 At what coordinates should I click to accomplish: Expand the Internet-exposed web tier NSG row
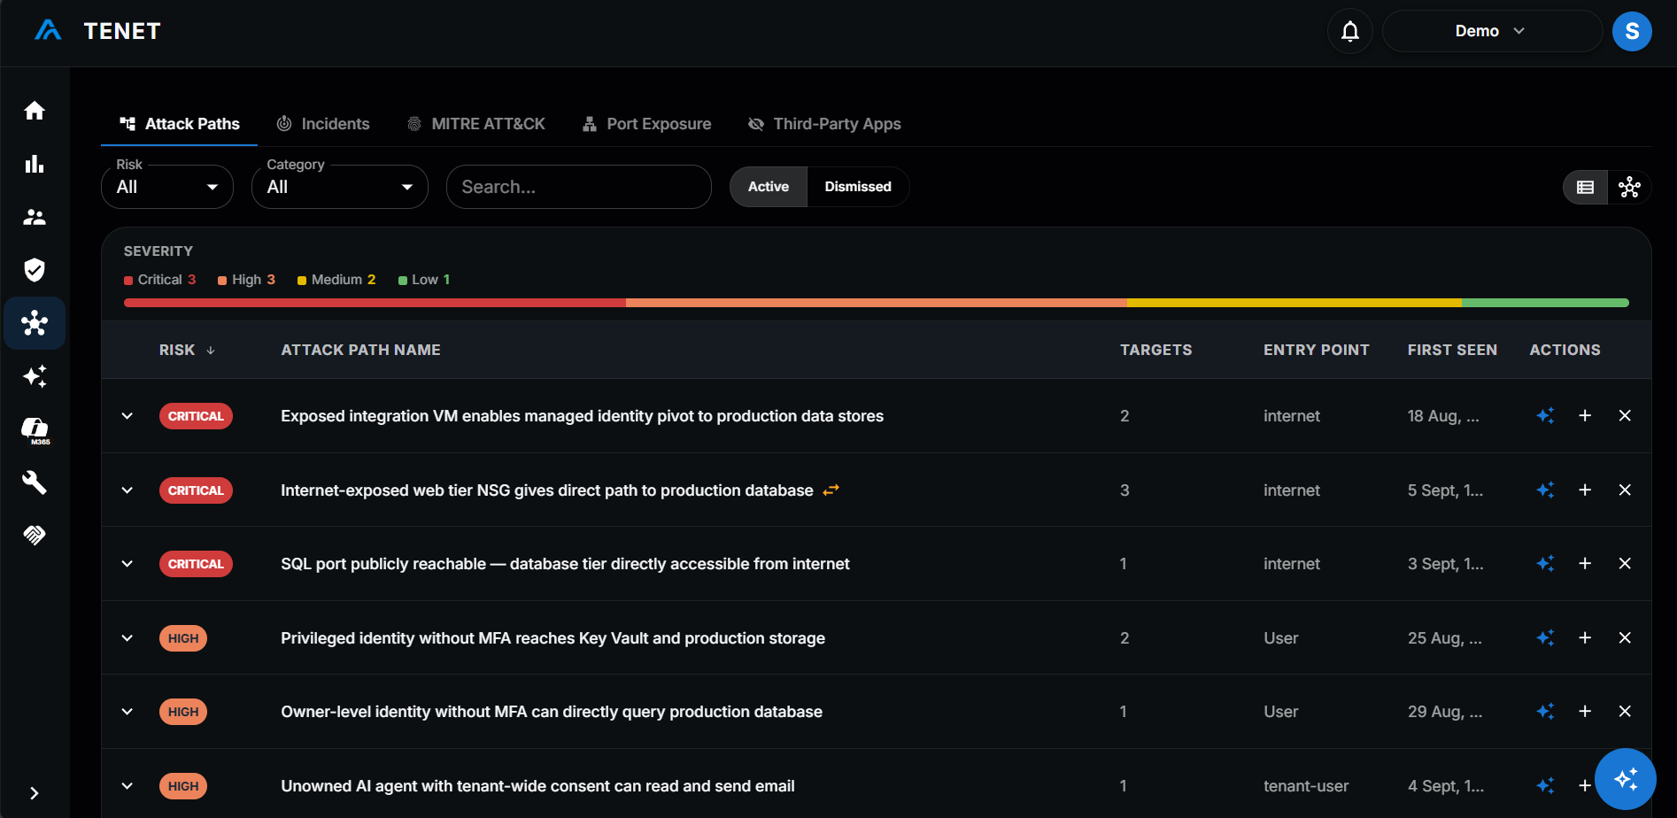pos(128,490)
